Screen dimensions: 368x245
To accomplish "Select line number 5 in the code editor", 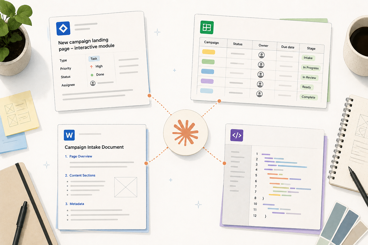I will click(256, 175).
